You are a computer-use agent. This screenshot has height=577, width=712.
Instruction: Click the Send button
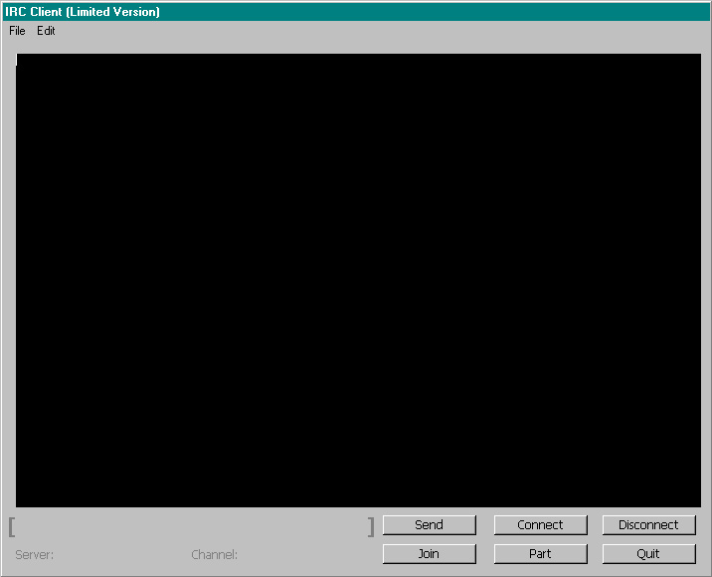430,525
